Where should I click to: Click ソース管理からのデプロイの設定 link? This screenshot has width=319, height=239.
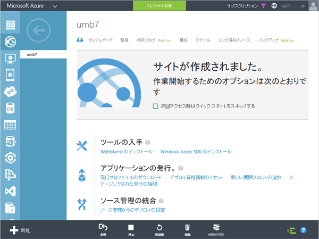[132, 210]
